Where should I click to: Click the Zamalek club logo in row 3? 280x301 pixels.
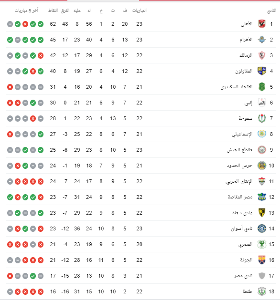click(x=262, y=55)
